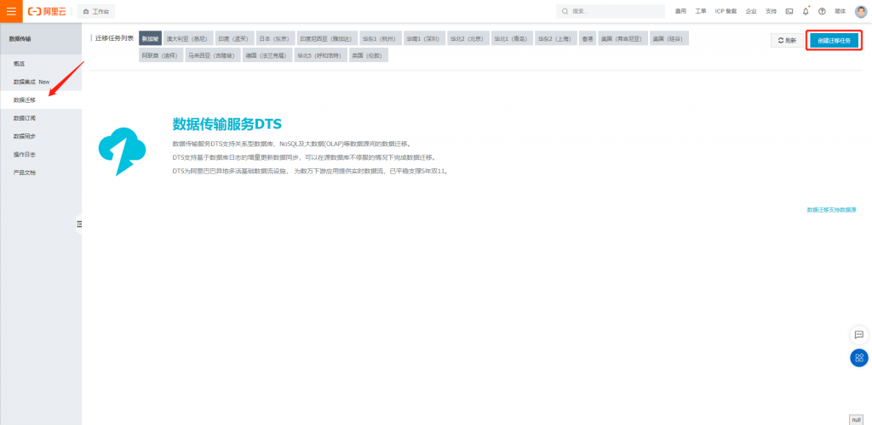Select the 英国（伦敦）region tab

coord(369,55)
